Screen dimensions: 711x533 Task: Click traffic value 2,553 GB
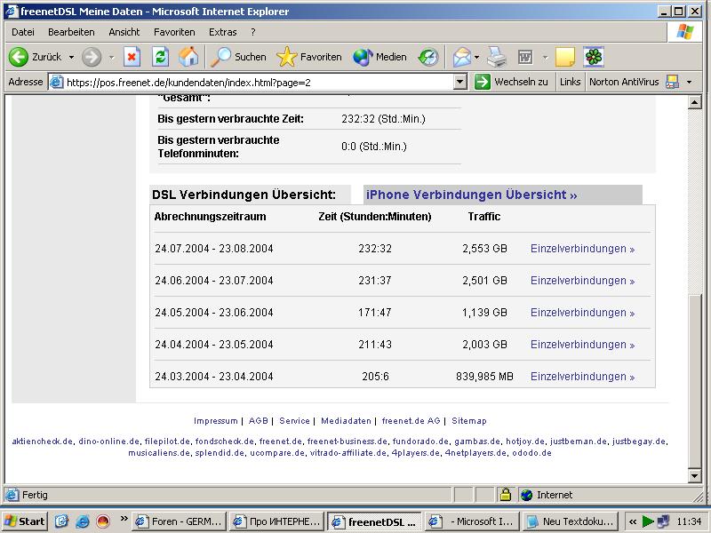tap(484, 249)
